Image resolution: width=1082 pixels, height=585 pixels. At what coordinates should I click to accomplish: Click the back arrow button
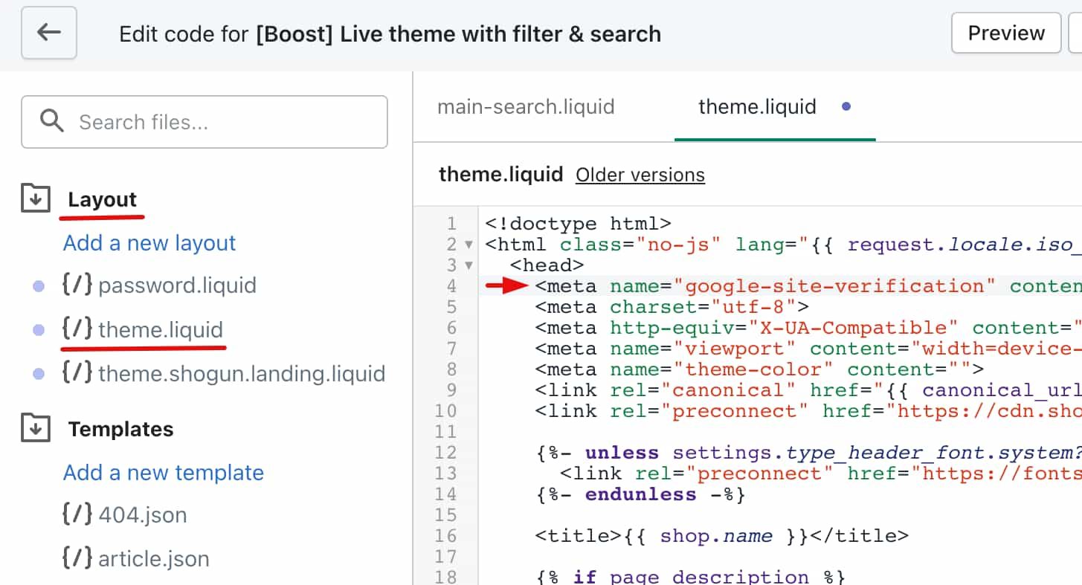[49, 33]
